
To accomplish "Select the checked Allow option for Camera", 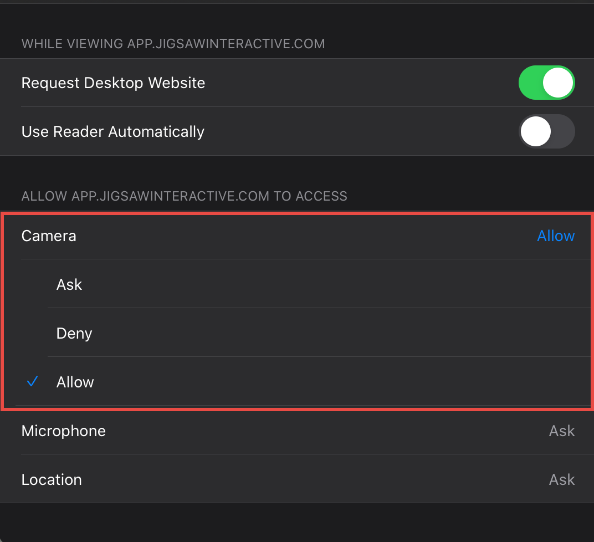I will pos(75,382).
